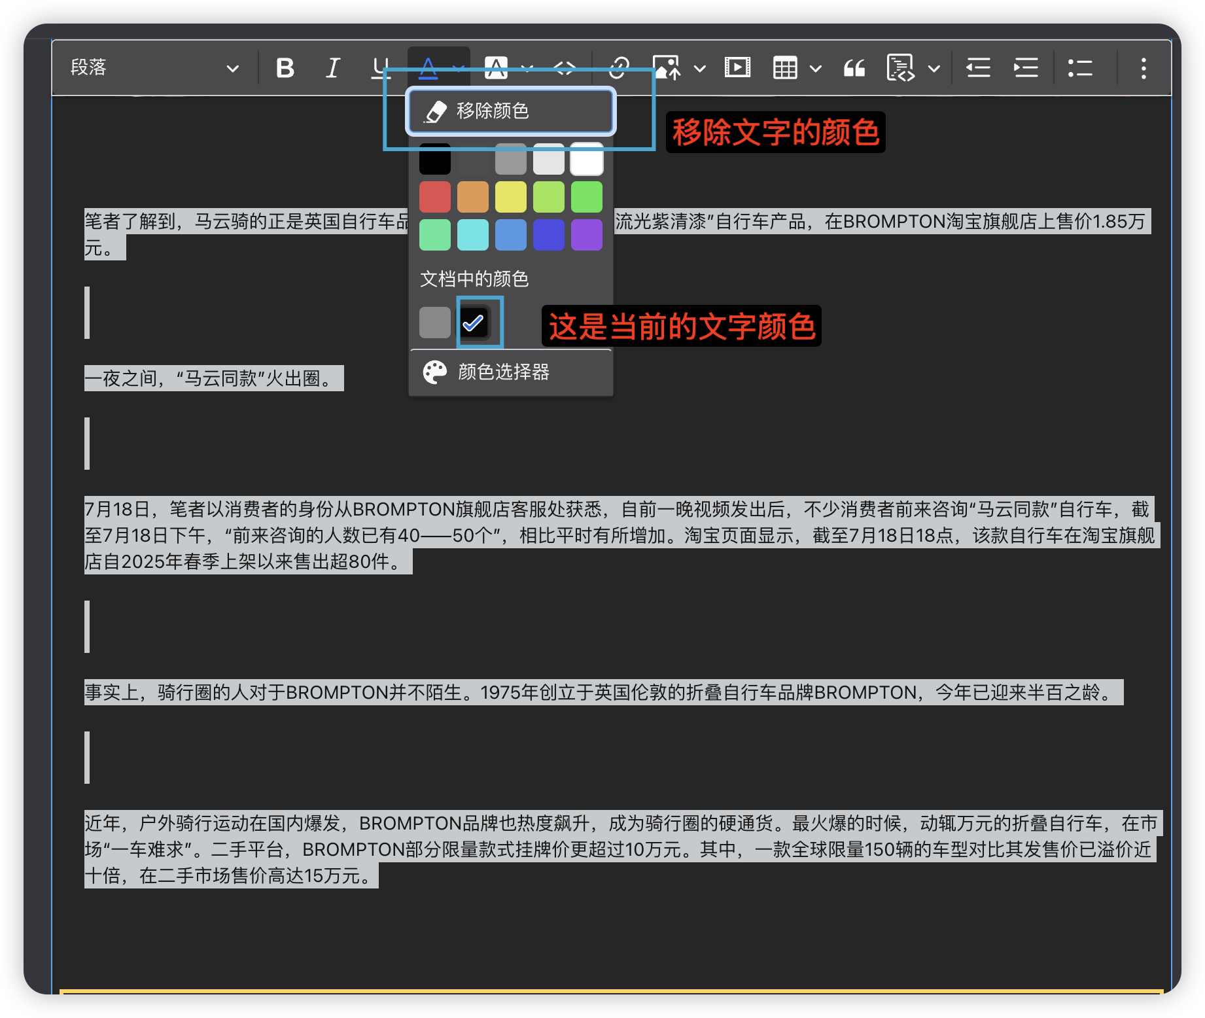Select the yellow color swatch
Viewport: 1205px width, 1018px height.
point(511,197)
